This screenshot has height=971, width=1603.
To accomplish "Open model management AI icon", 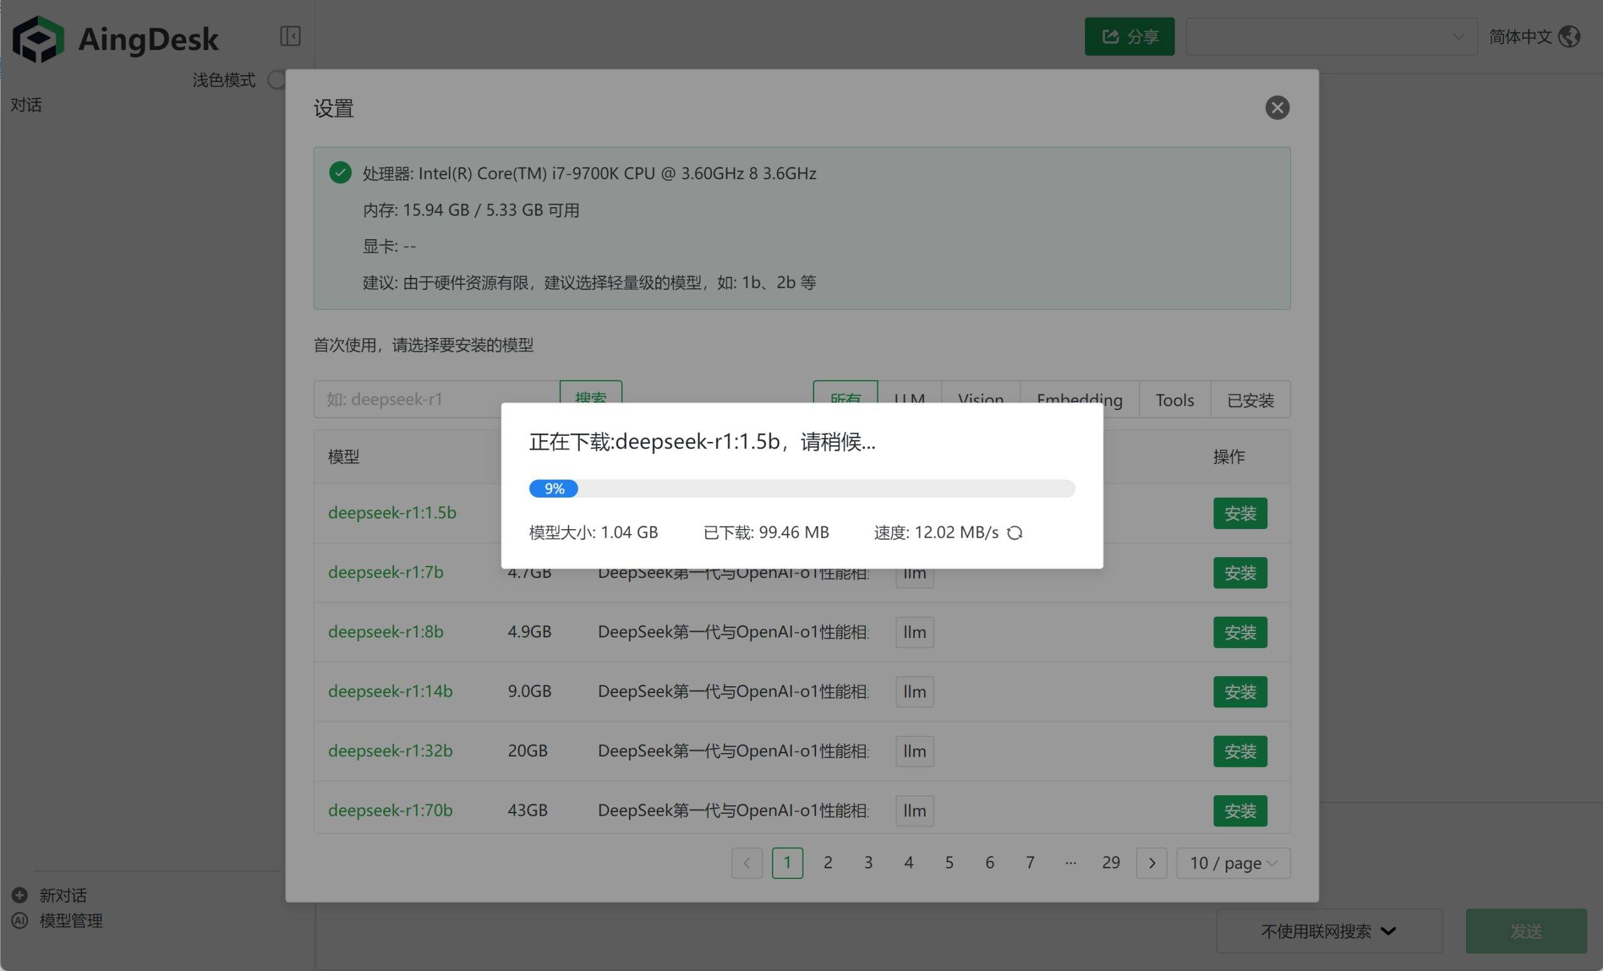I will 20,920.
